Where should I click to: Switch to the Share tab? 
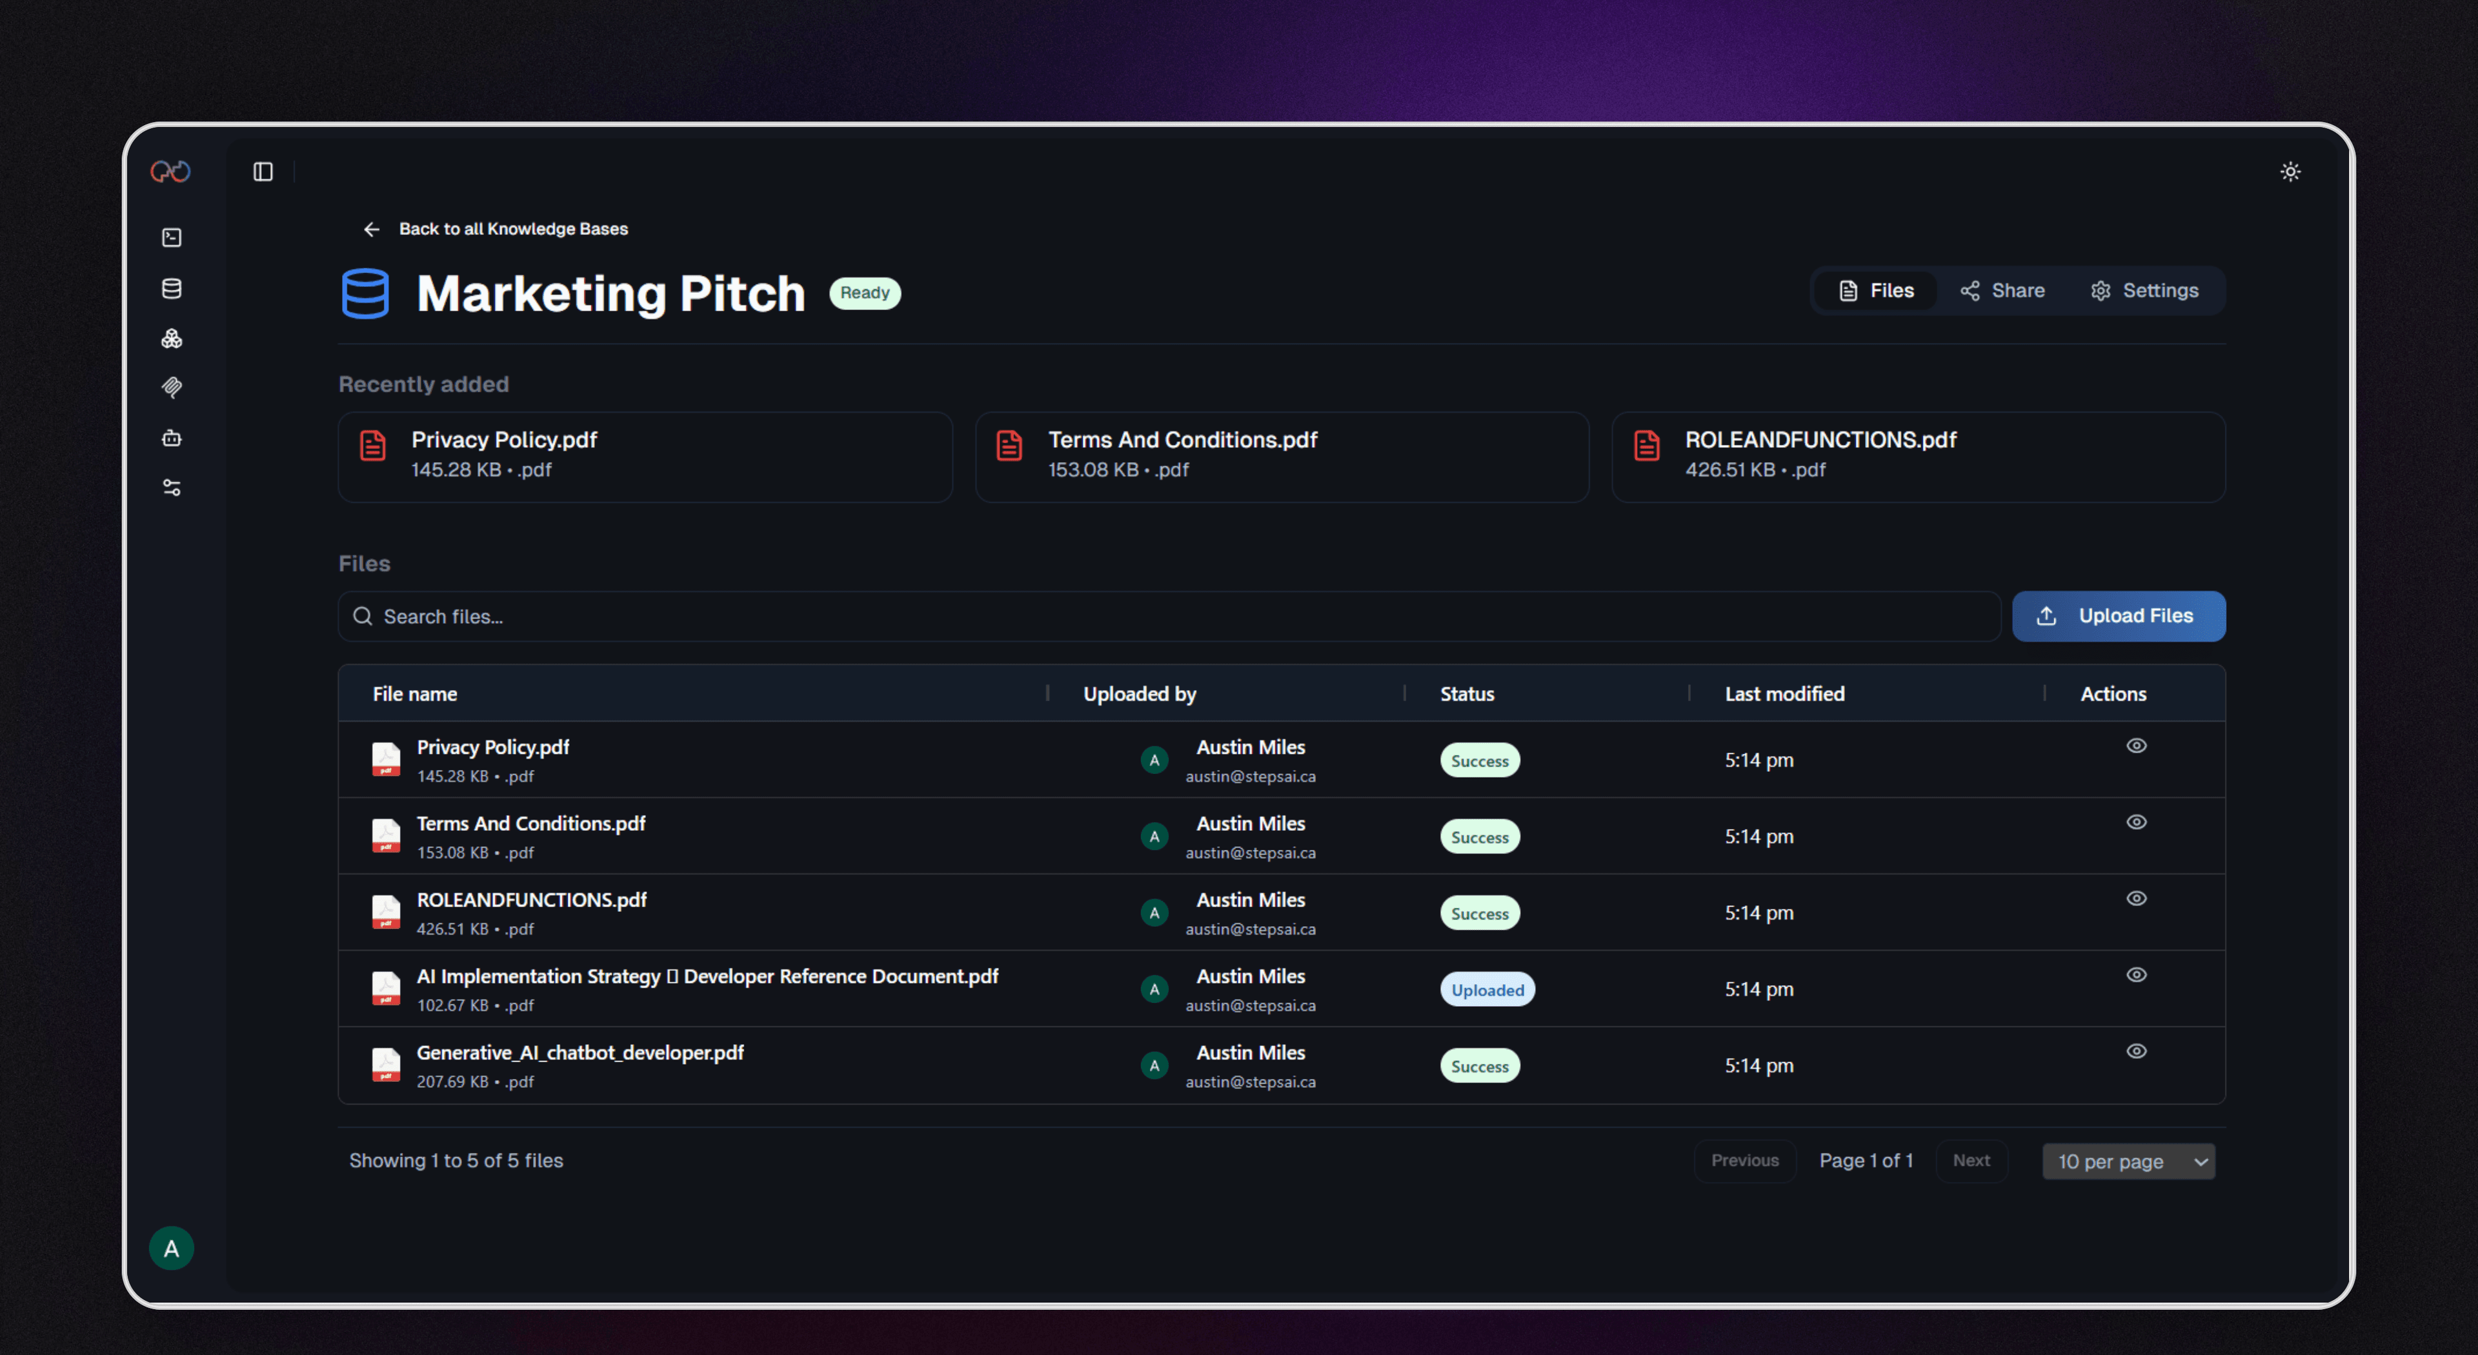coord(2002,292)
